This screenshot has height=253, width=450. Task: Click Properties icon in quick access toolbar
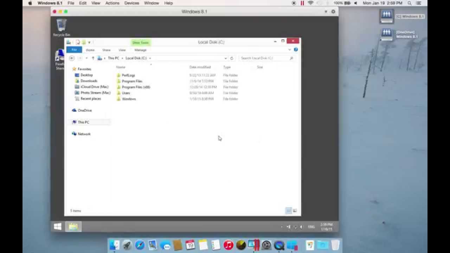point(78,42)
